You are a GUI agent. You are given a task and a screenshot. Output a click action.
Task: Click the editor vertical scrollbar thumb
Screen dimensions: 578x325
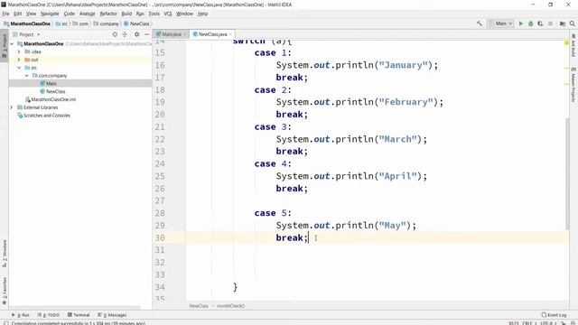click(567, 173)
